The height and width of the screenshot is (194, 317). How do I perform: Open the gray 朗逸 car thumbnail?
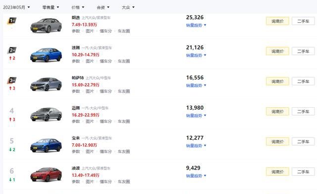pos(46,25)
